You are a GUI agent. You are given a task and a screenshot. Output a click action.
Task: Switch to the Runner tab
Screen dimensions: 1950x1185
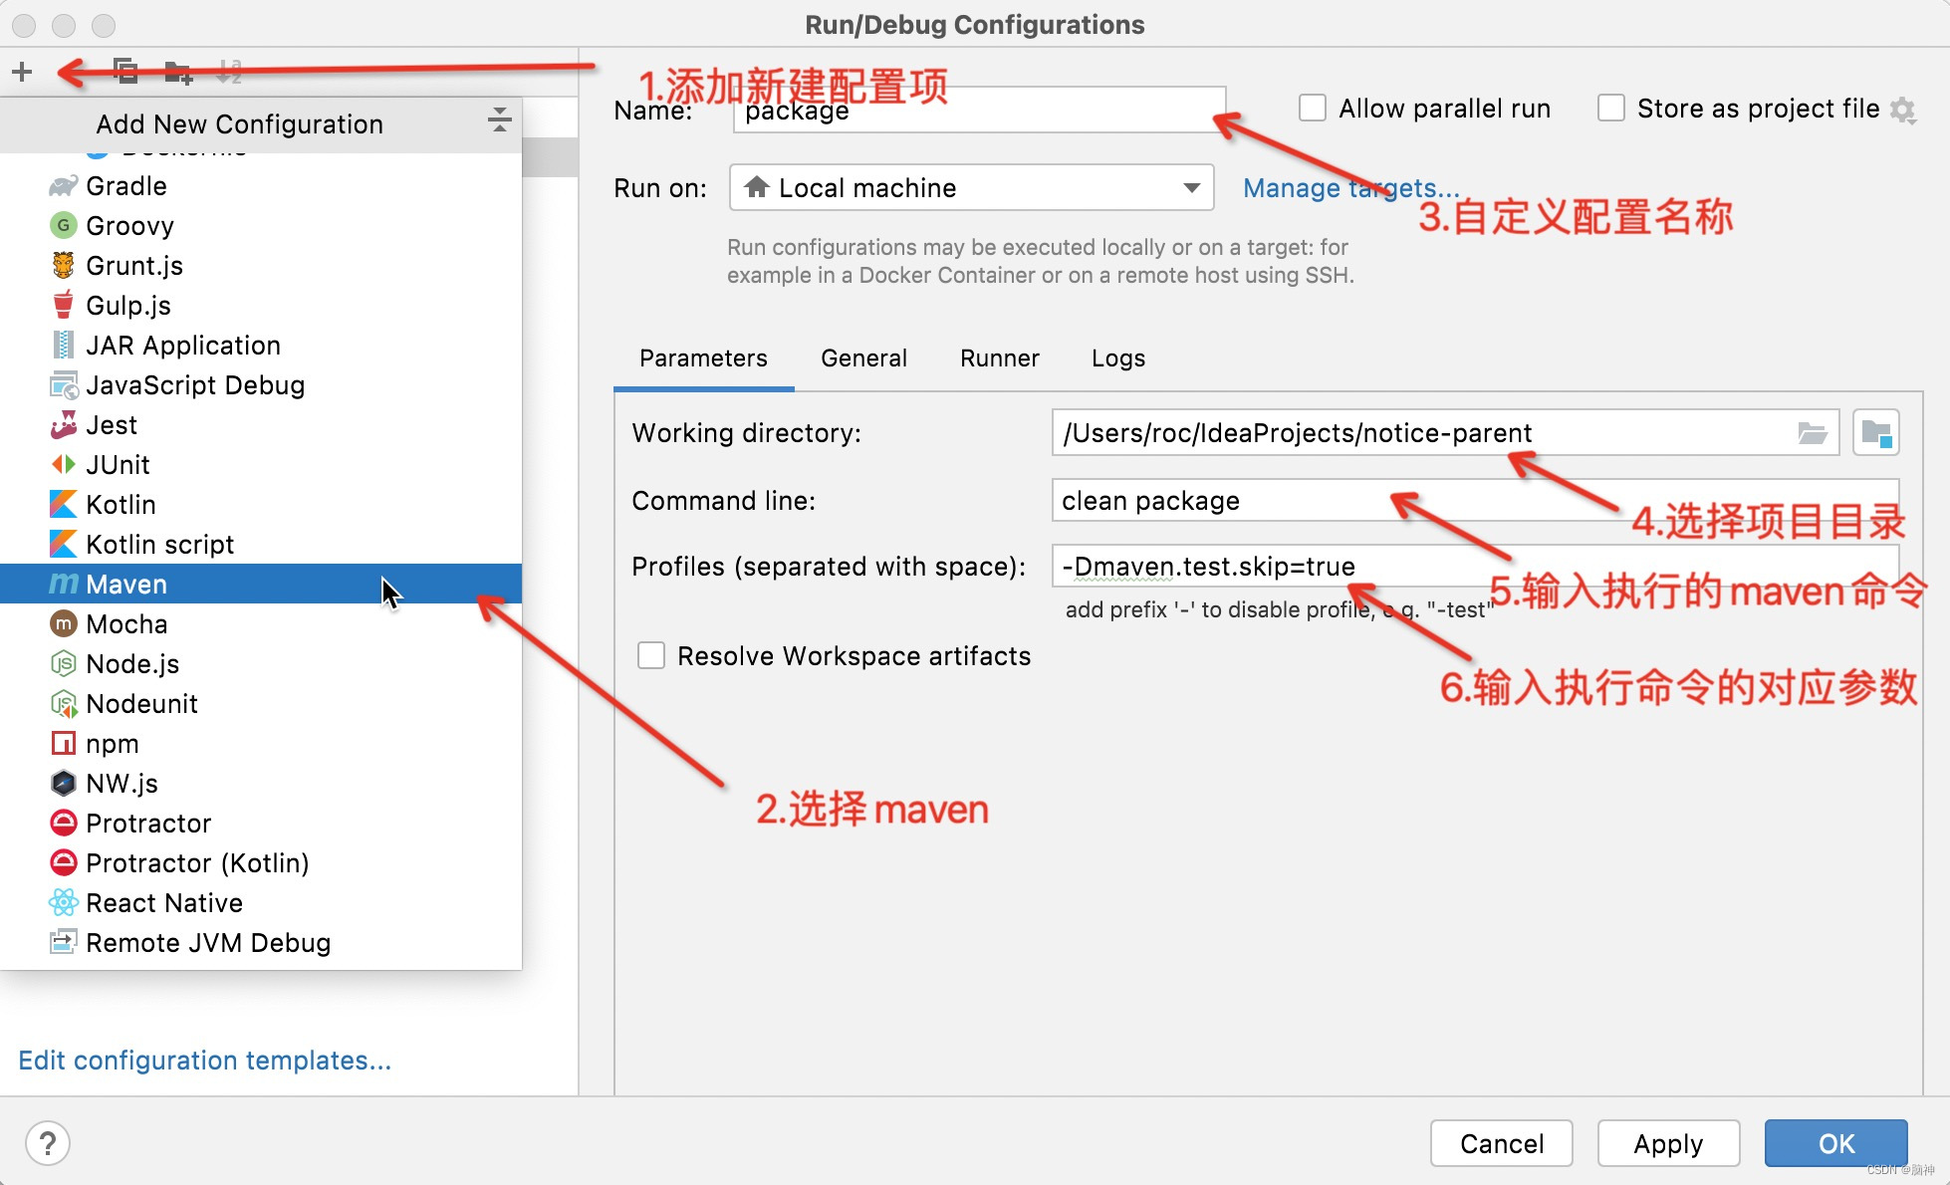999,358
